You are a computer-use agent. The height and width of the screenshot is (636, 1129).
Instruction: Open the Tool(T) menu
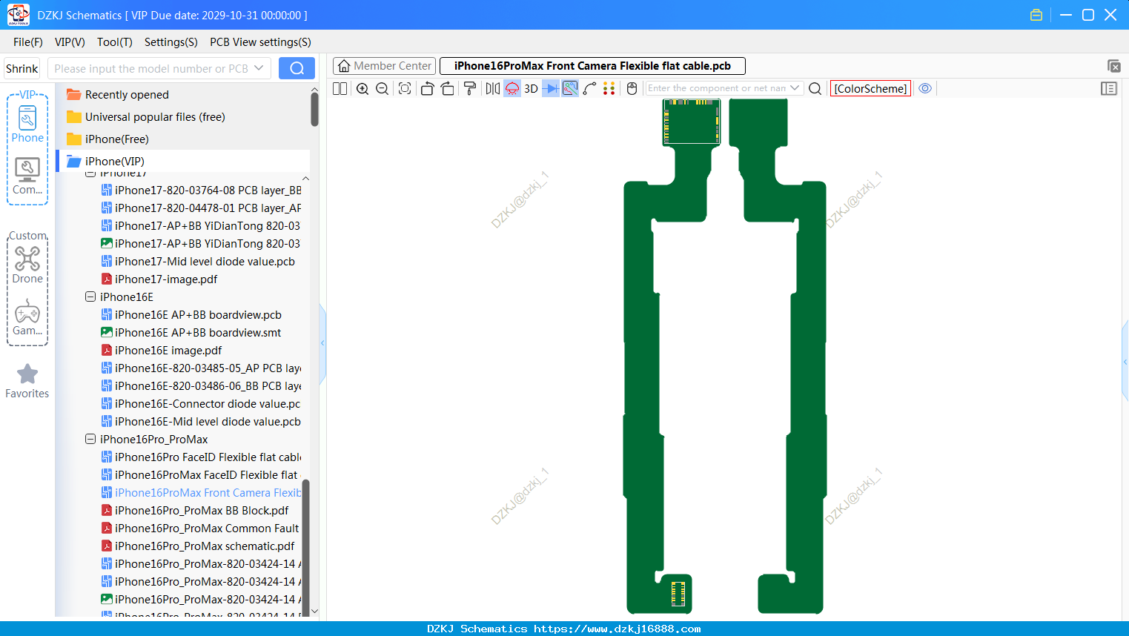coord(115,42)
